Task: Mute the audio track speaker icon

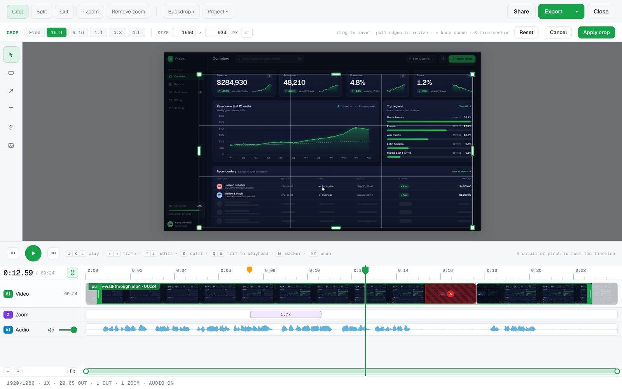Action: tap(51, 330)
